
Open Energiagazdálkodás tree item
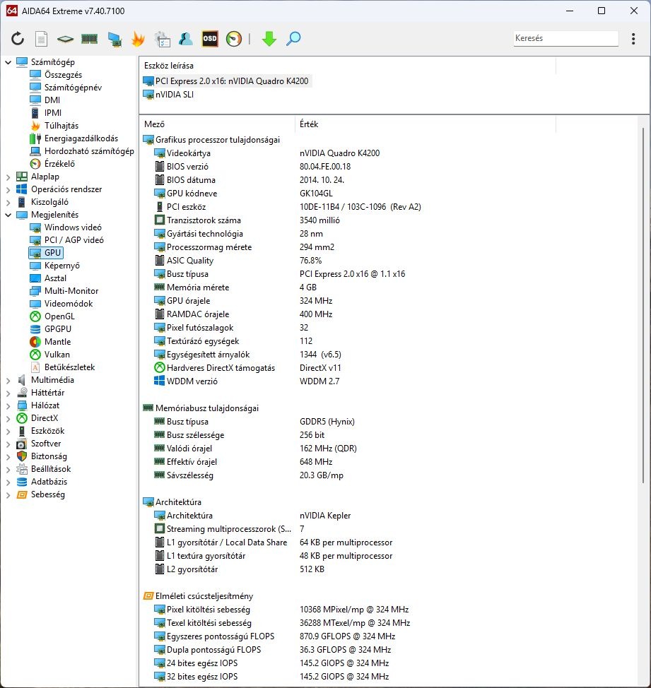pos(81,138)
